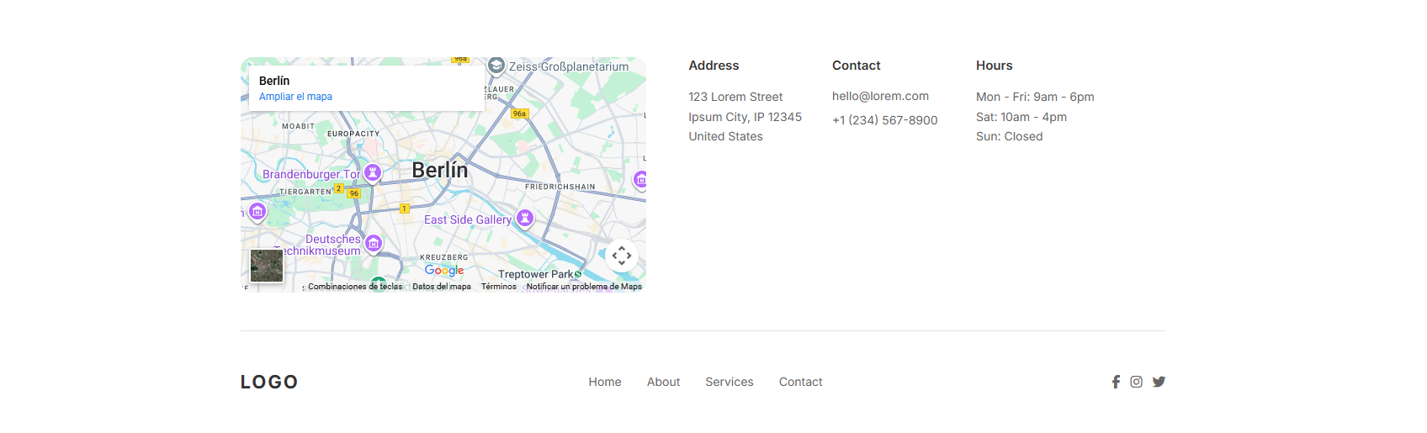
Task: Open the Facebook social icon
Action: 1116,382
